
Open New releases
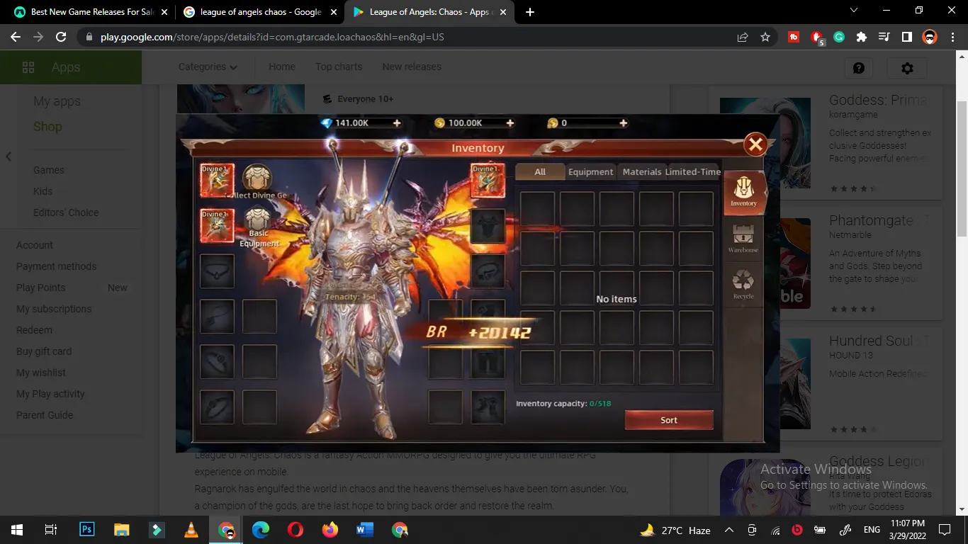pos(412,67)
